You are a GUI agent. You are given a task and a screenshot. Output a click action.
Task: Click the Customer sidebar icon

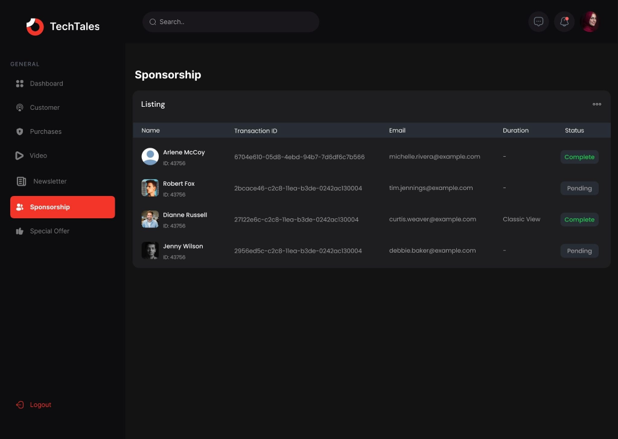[20, 107]
